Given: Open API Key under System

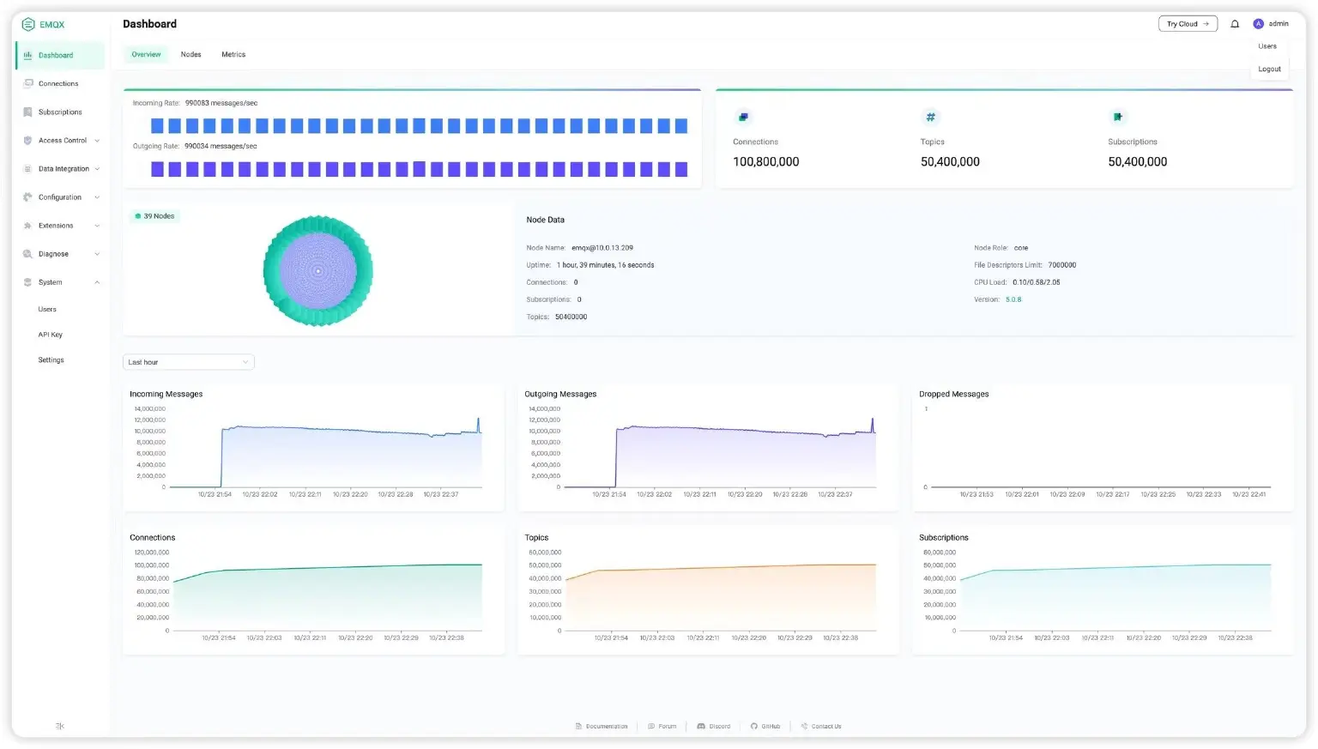Looking at the screenshot, I should (x=51, y=335).
